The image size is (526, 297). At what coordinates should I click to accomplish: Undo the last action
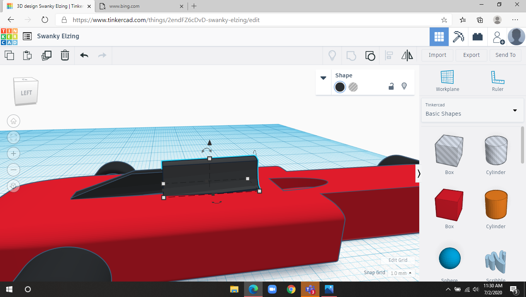[x=84, y=55]
